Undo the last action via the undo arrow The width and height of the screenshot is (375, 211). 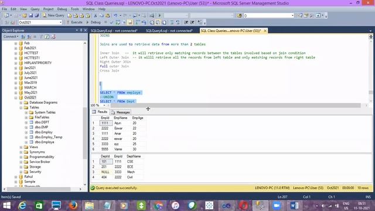115,16
